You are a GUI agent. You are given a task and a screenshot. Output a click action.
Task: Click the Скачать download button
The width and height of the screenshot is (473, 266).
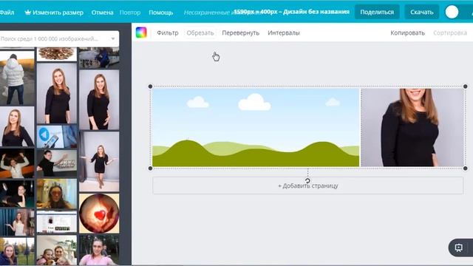coord(421,12)
